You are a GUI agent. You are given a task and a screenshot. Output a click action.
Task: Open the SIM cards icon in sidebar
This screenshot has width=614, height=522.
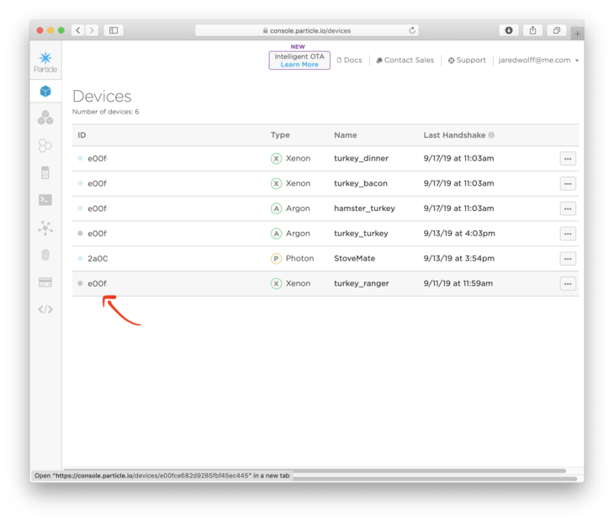click(45, 172)
